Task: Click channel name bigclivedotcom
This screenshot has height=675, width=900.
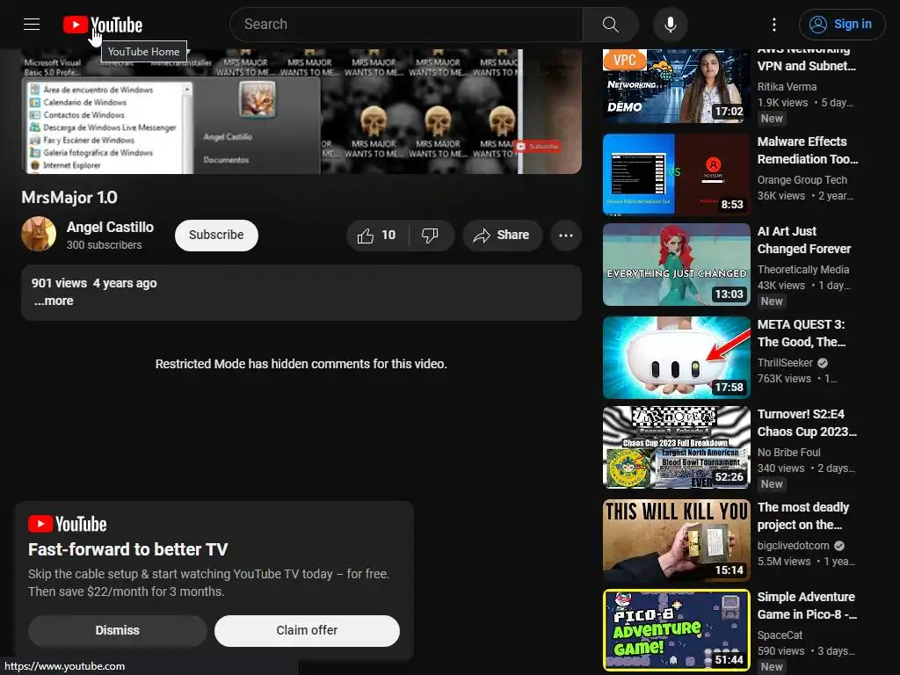Action: pos(794,545)
